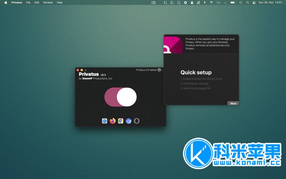The image size is (286, 179).
Task: Click the Time Machine clock icon
Action: (x=241, y=3)
